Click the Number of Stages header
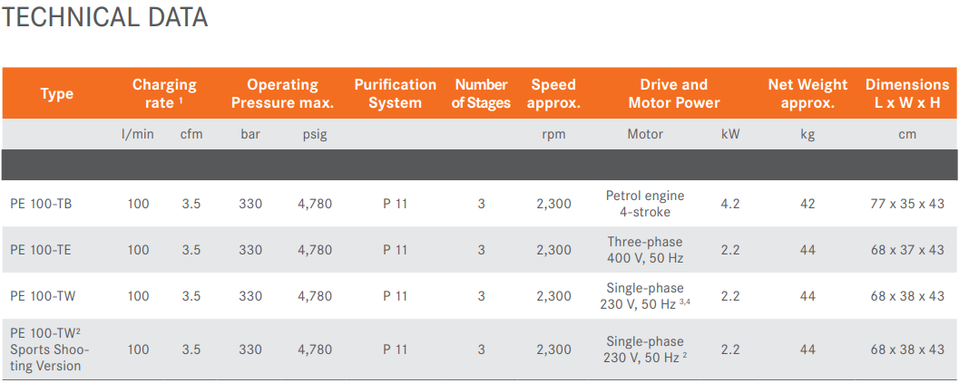Screen dimensions: 959x383 [x=481, y=93]
